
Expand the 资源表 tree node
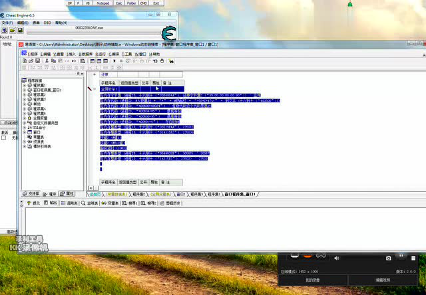(x=24, y=142)
